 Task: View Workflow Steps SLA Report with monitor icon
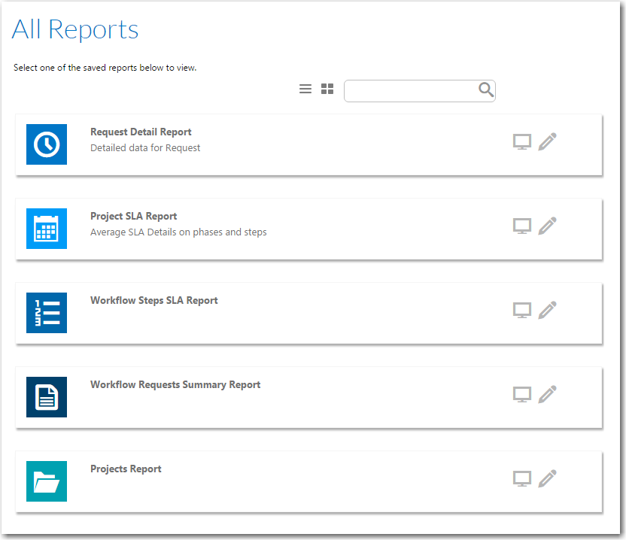pyautogui.click(x=522, y=310)
